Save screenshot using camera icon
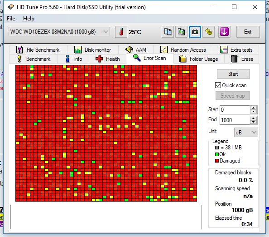 [x=195, y=32]
